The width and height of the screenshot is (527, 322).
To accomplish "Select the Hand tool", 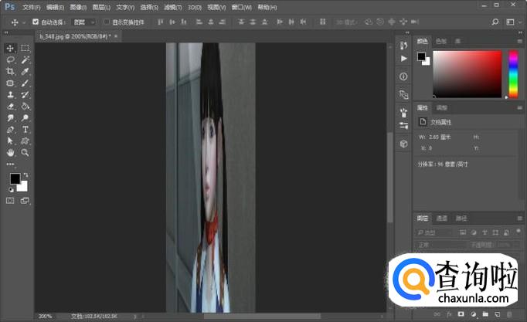I will pyautogui.click(x=10, y=153).
